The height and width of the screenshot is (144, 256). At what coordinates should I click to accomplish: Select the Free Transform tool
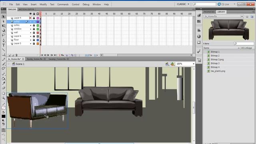point(4,26)
